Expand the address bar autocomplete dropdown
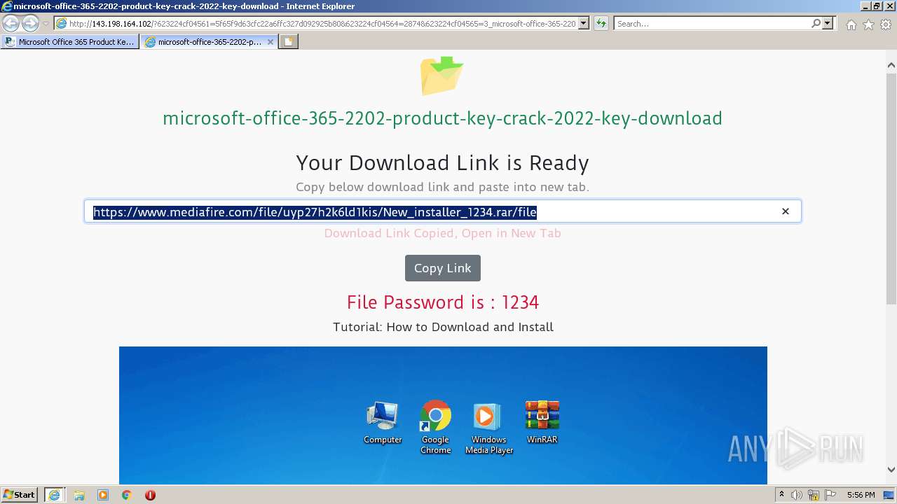The width and height of the screenshot is (897, 504). [584, 24]
